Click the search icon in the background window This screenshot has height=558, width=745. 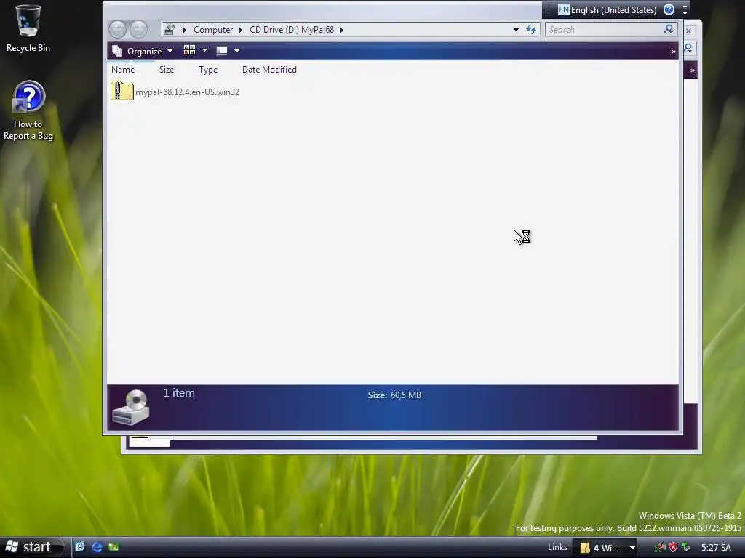coord(688,48)
